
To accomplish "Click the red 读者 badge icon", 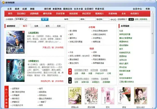I will [70, 72].
